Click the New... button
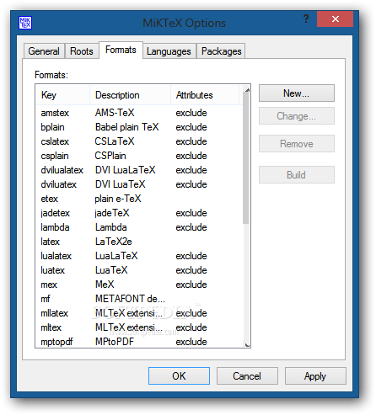376x415 pixels. pos(297,93)
